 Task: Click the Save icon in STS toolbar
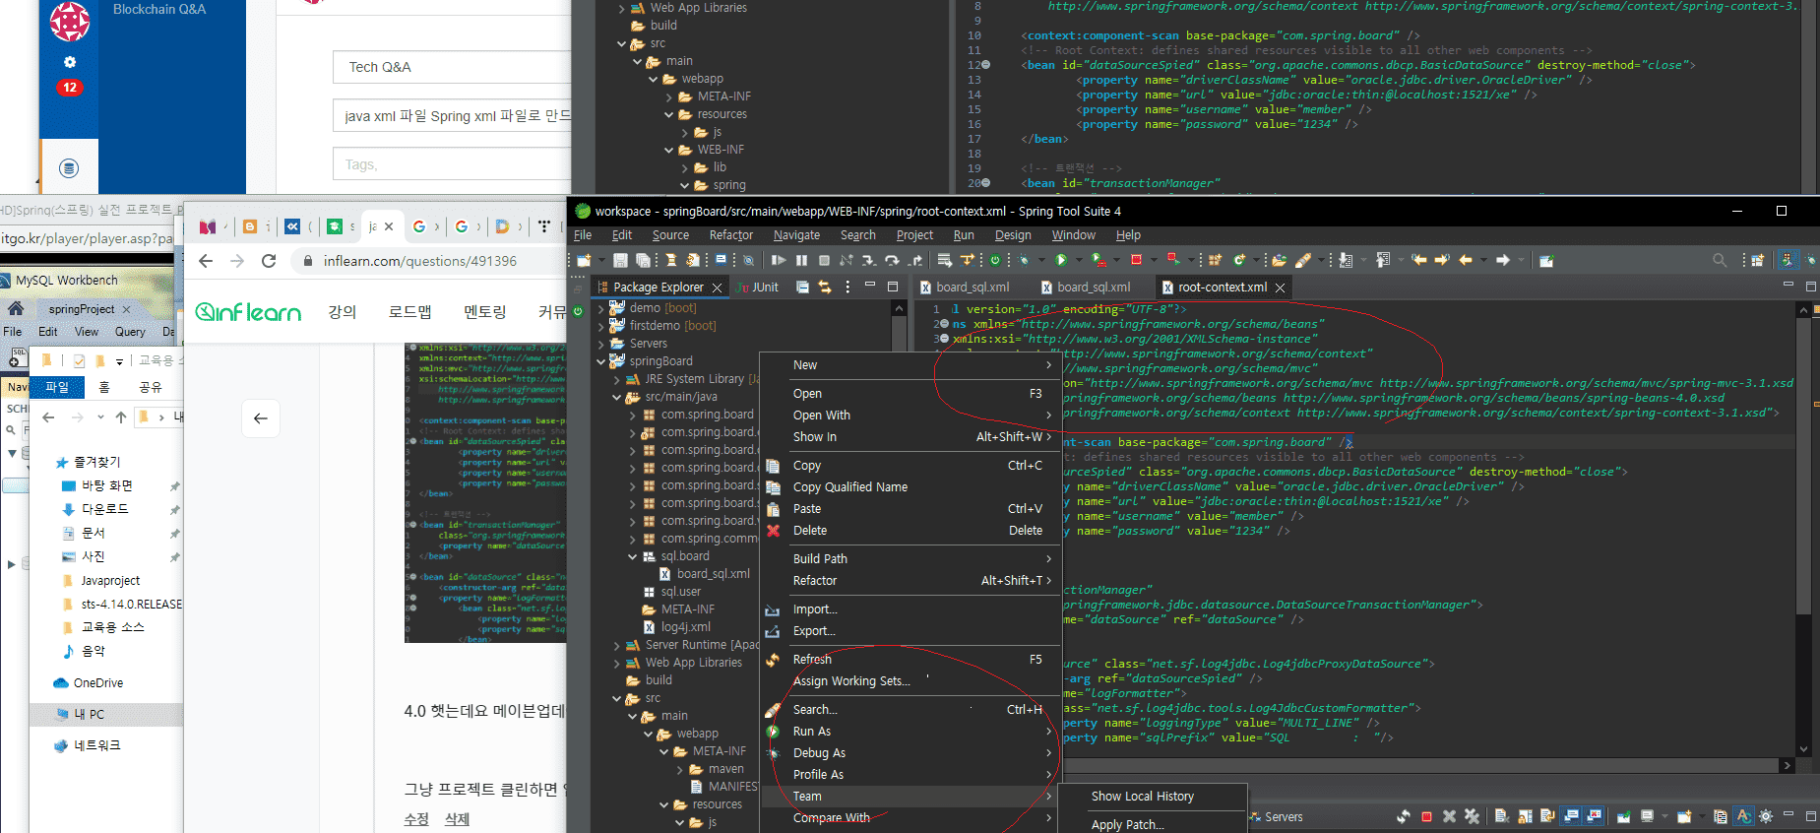620,261
